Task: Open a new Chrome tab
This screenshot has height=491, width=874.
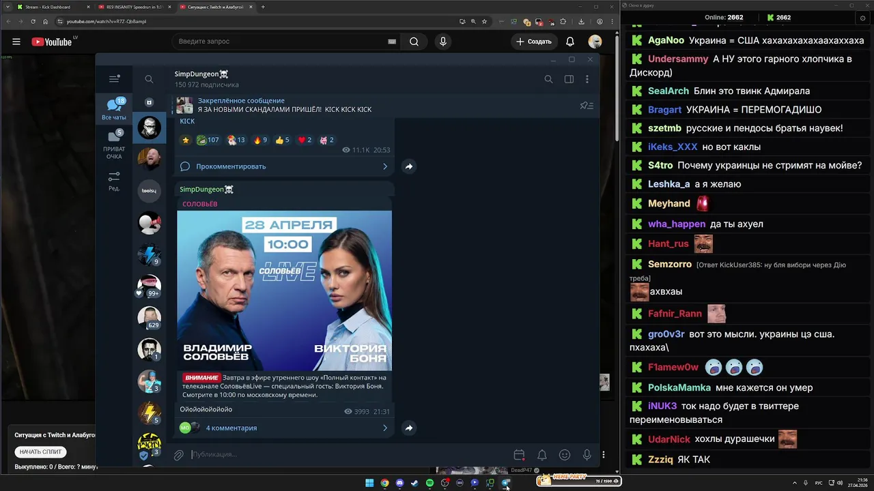Action: [x=264, y=7]
